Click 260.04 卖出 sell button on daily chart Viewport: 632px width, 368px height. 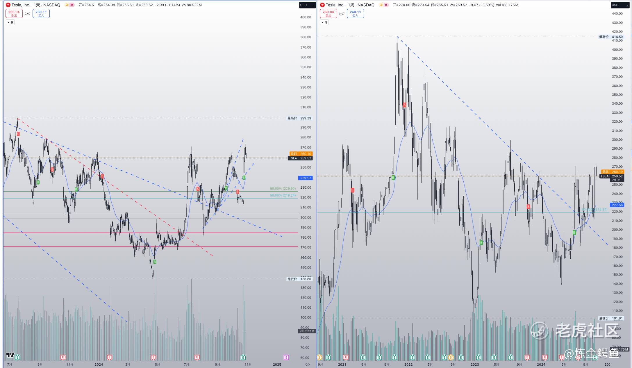[x=14, y=14]
